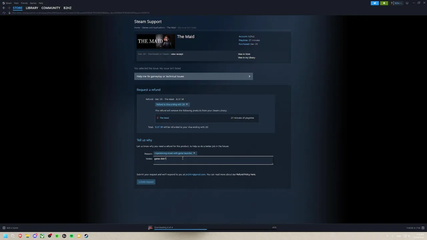Open Discord purple icon in taskbar
Viewport: 427px width, 240px height.
point(35,236)
